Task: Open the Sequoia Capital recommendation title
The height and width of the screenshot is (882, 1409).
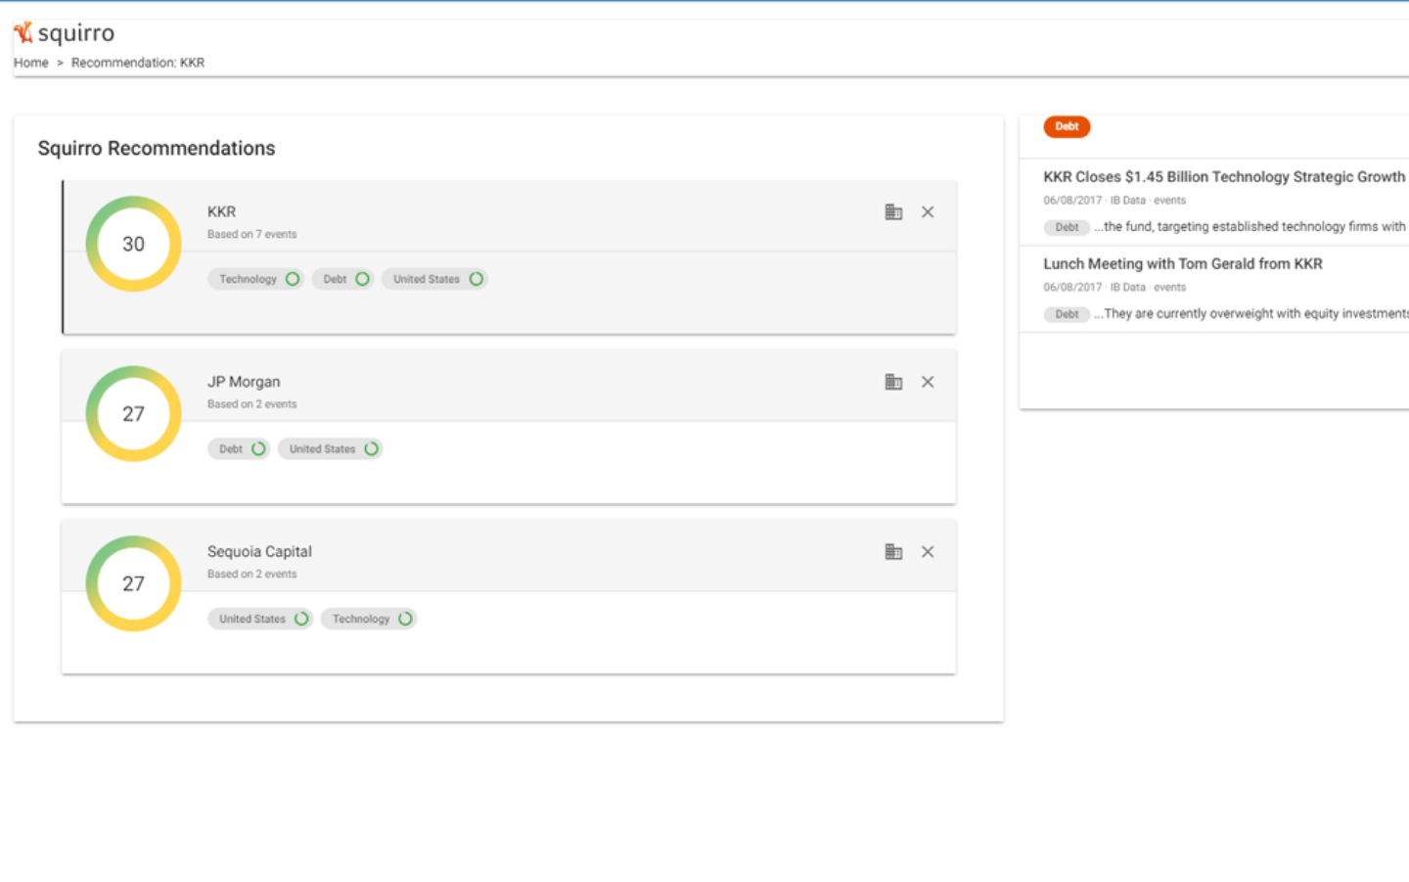Action: tap(259, 552)
